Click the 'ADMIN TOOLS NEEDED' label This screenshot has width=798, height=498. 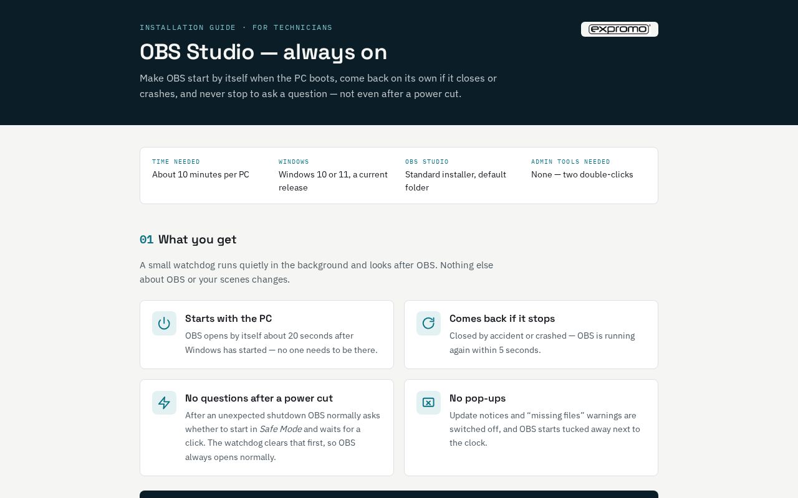tap(570, 162)
